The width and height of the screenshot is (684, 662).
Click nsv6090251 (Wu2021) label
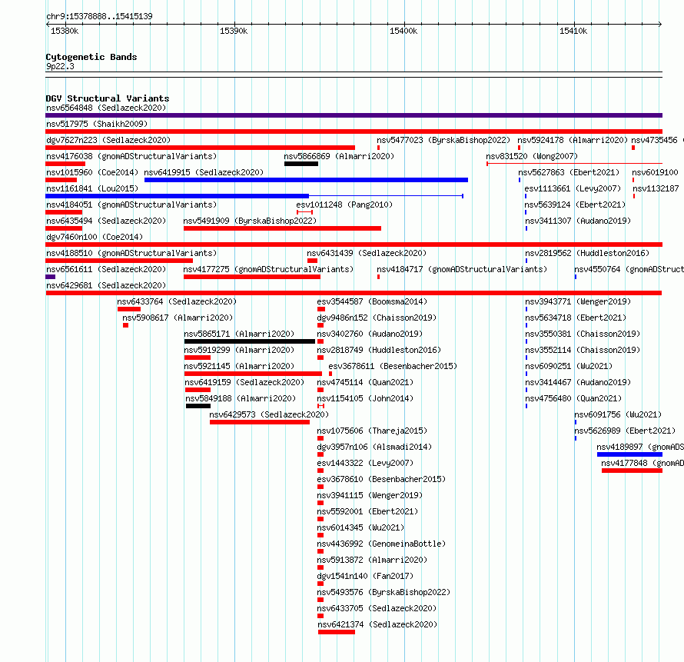click(569, 366)
